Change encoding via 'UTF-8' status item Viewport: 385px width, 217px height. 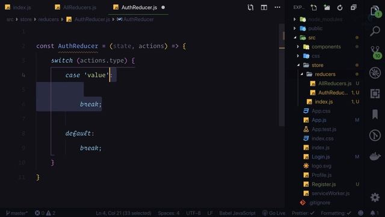[x=193, y=213]
